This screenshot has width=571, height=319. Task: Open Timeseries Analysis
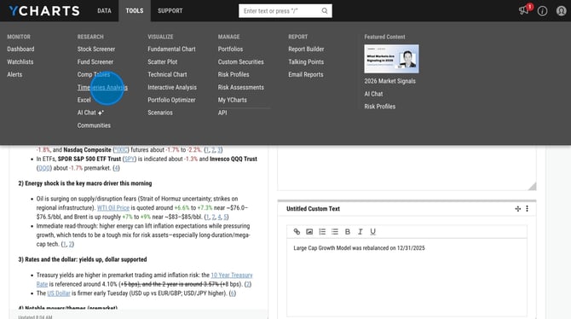(102, 87)
